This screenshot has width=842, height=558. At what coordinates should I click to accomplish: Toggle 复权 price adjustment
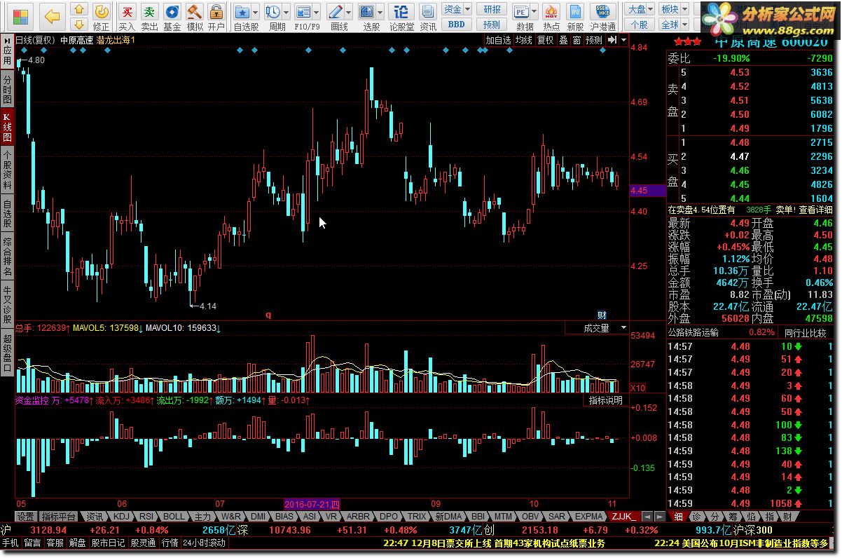[546, 41]
